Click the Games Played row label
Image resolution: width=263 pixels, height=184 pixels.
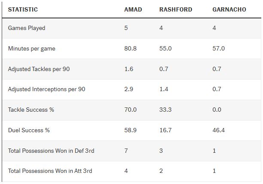point(27,28)
